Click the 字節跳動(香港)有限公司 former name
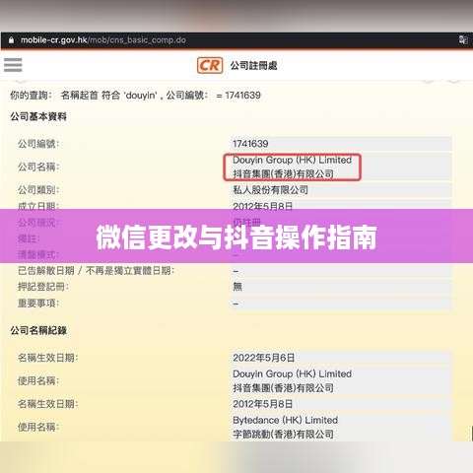The height and width of the screenshot is (473, 473). [x=283, y=434]
